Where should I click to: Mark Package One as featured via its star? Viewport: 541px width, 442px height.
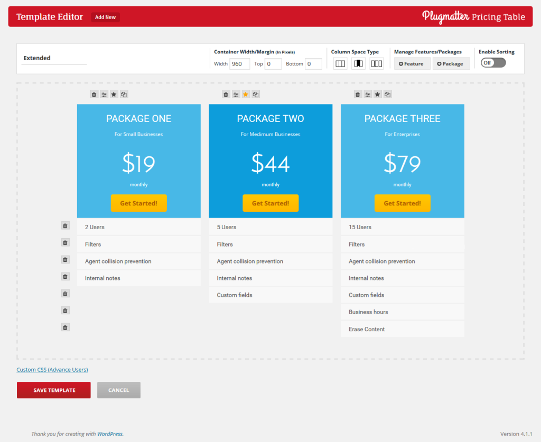pos(114,94)
